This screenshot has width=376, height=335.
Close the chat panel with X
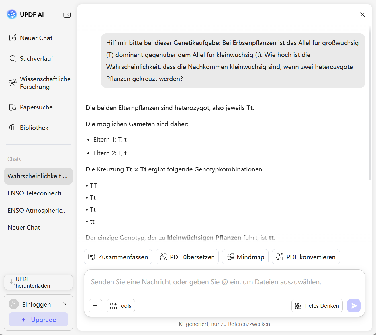coord(363,15)
